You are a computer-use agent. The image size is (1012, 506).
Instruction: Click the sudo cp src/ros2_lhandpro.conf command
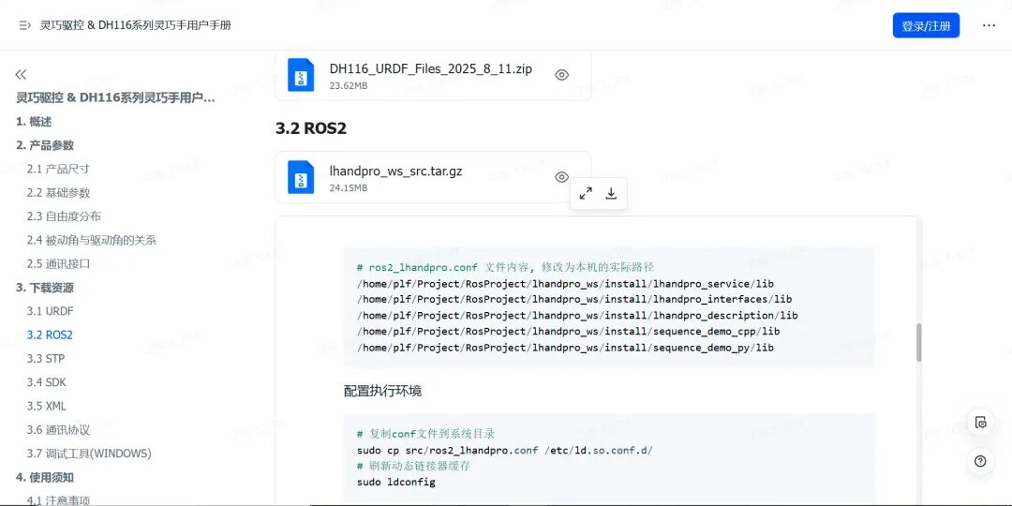505,450
